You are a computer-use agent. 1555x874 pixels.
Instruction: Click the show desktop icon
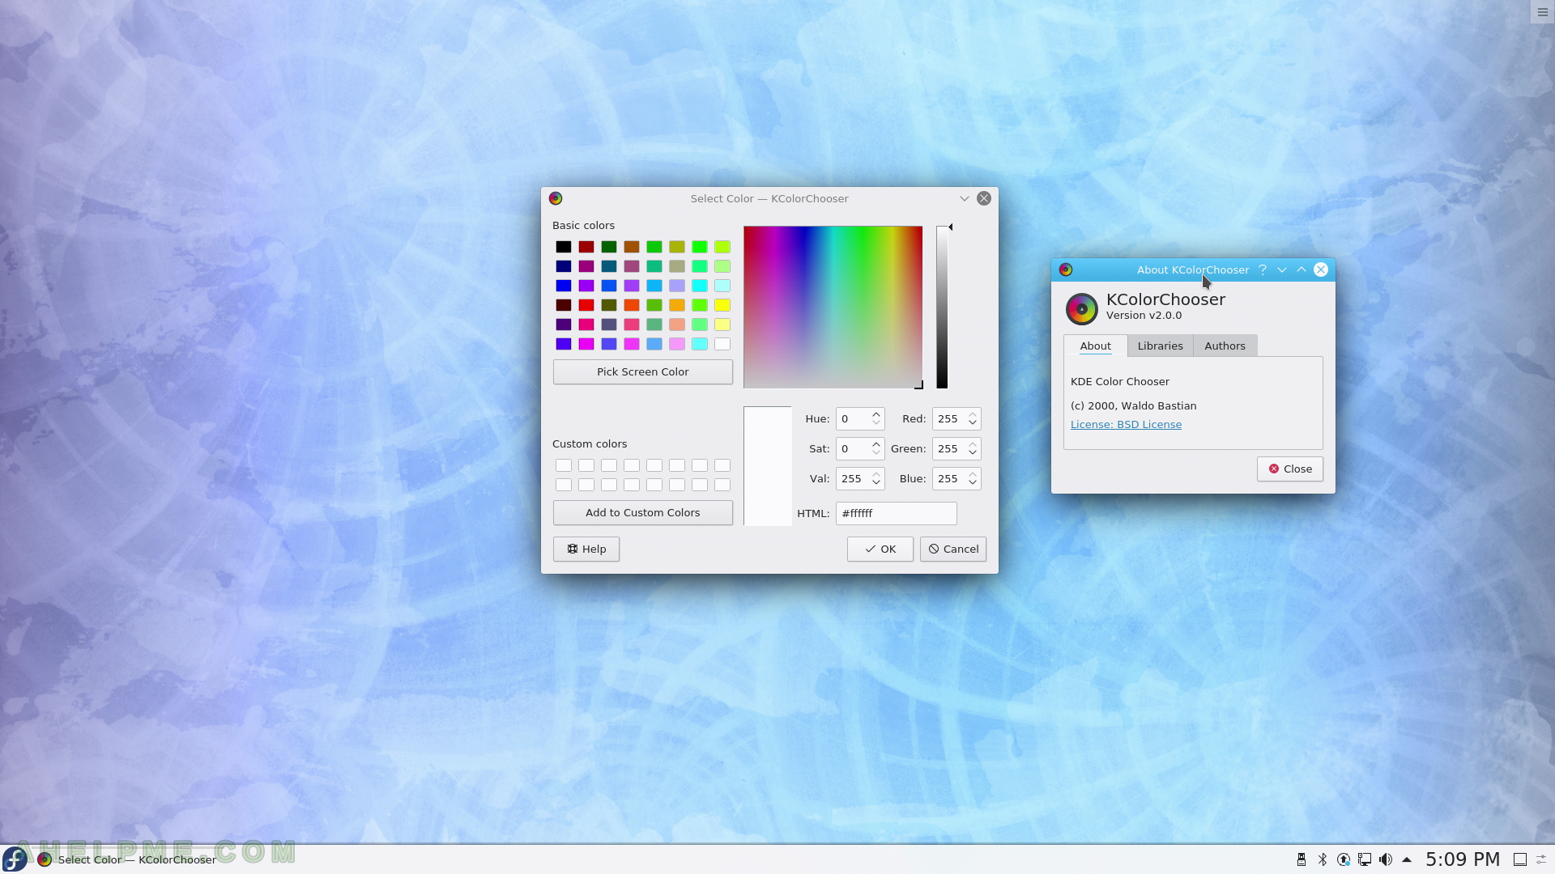pyautogui.click(x=1520, y=859)
